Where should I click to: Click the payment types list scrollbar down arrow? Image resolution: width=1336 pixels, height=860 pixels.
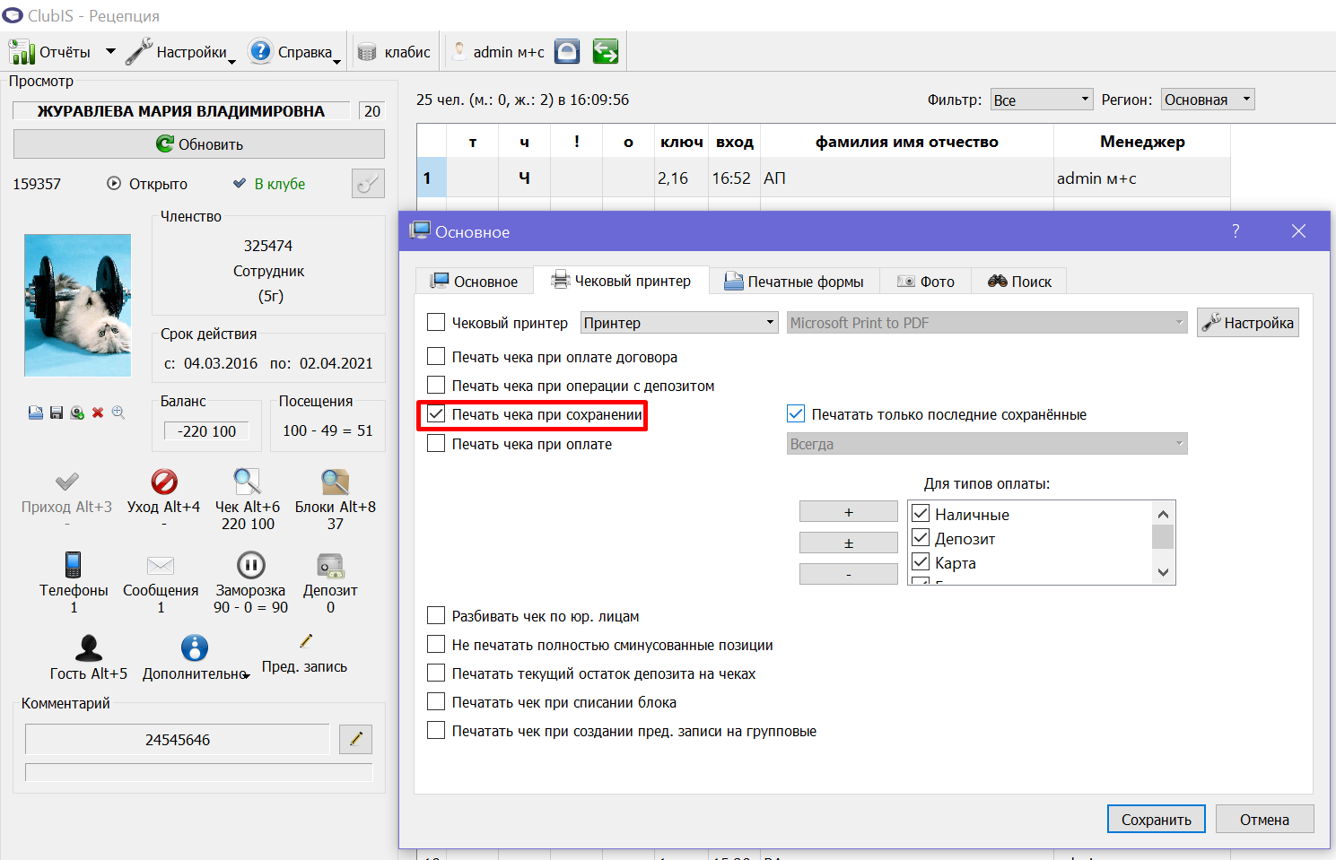click(1163, 572)
